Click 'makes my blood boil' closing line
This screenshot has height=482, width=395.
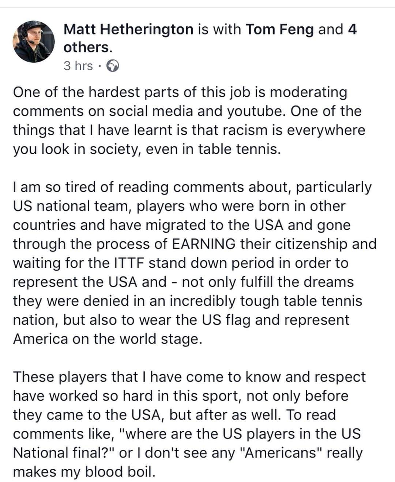click(84, 472)
